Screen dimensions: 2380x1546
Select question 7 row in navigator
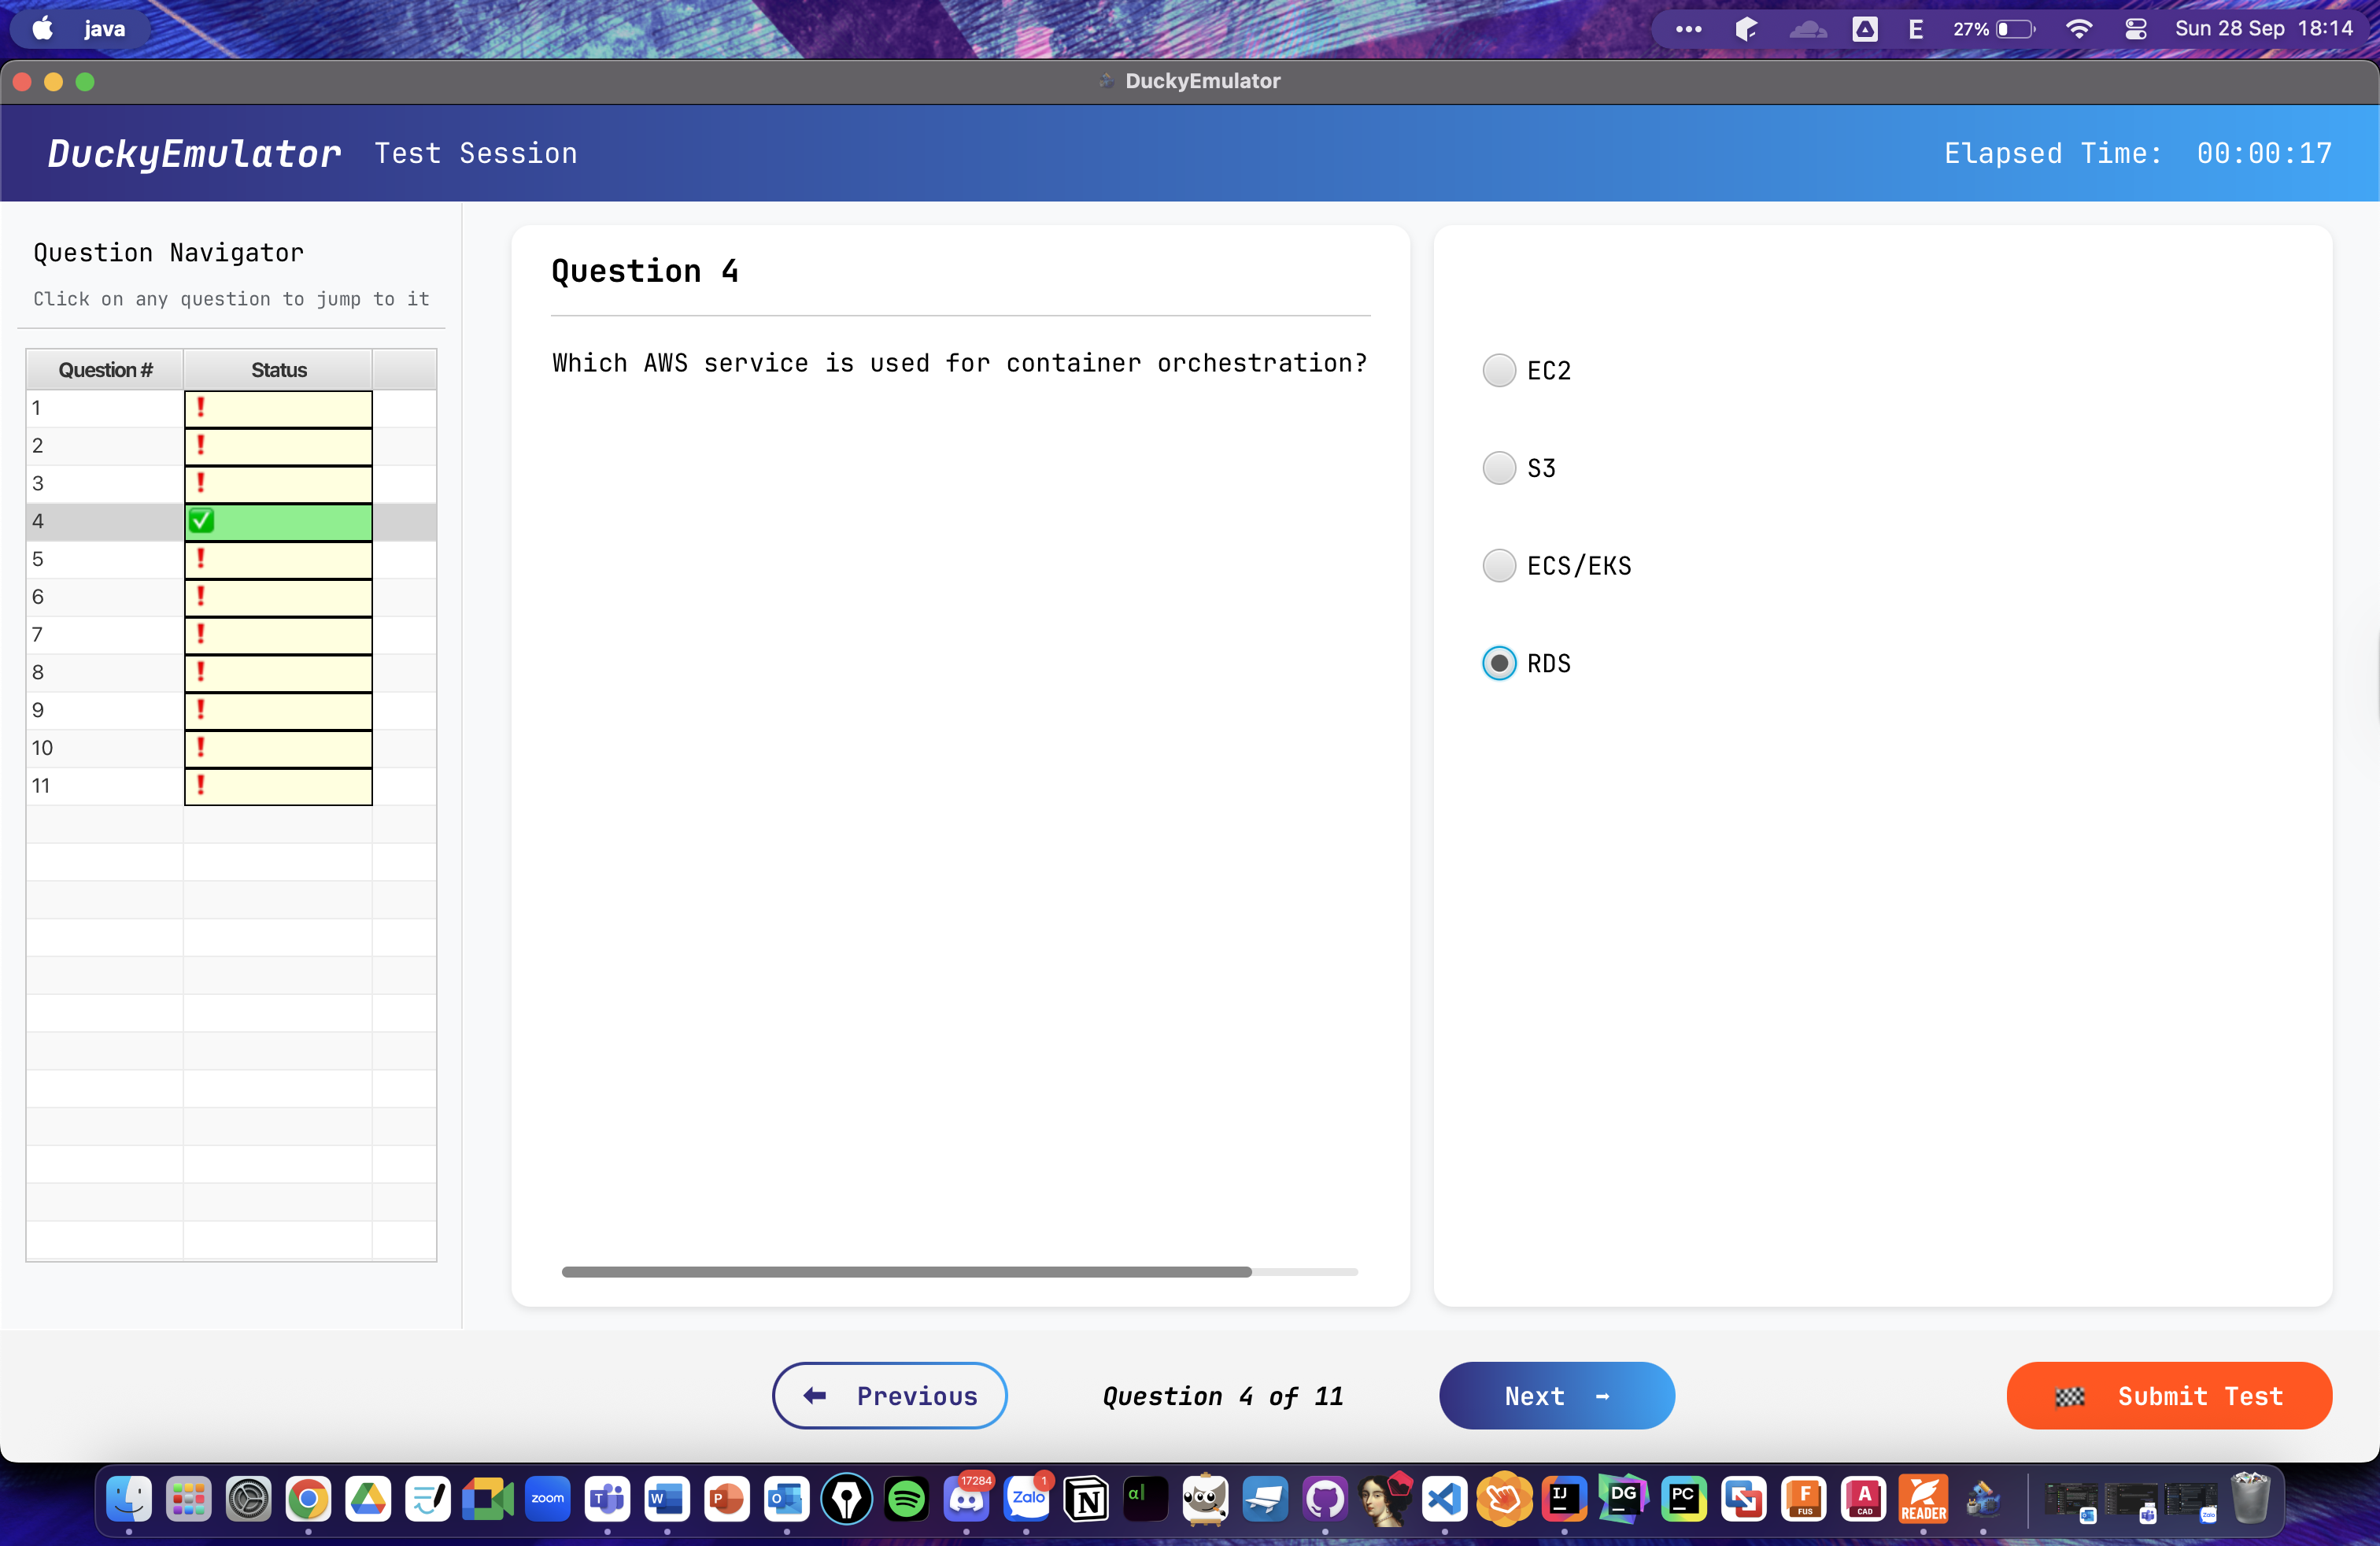231,635
